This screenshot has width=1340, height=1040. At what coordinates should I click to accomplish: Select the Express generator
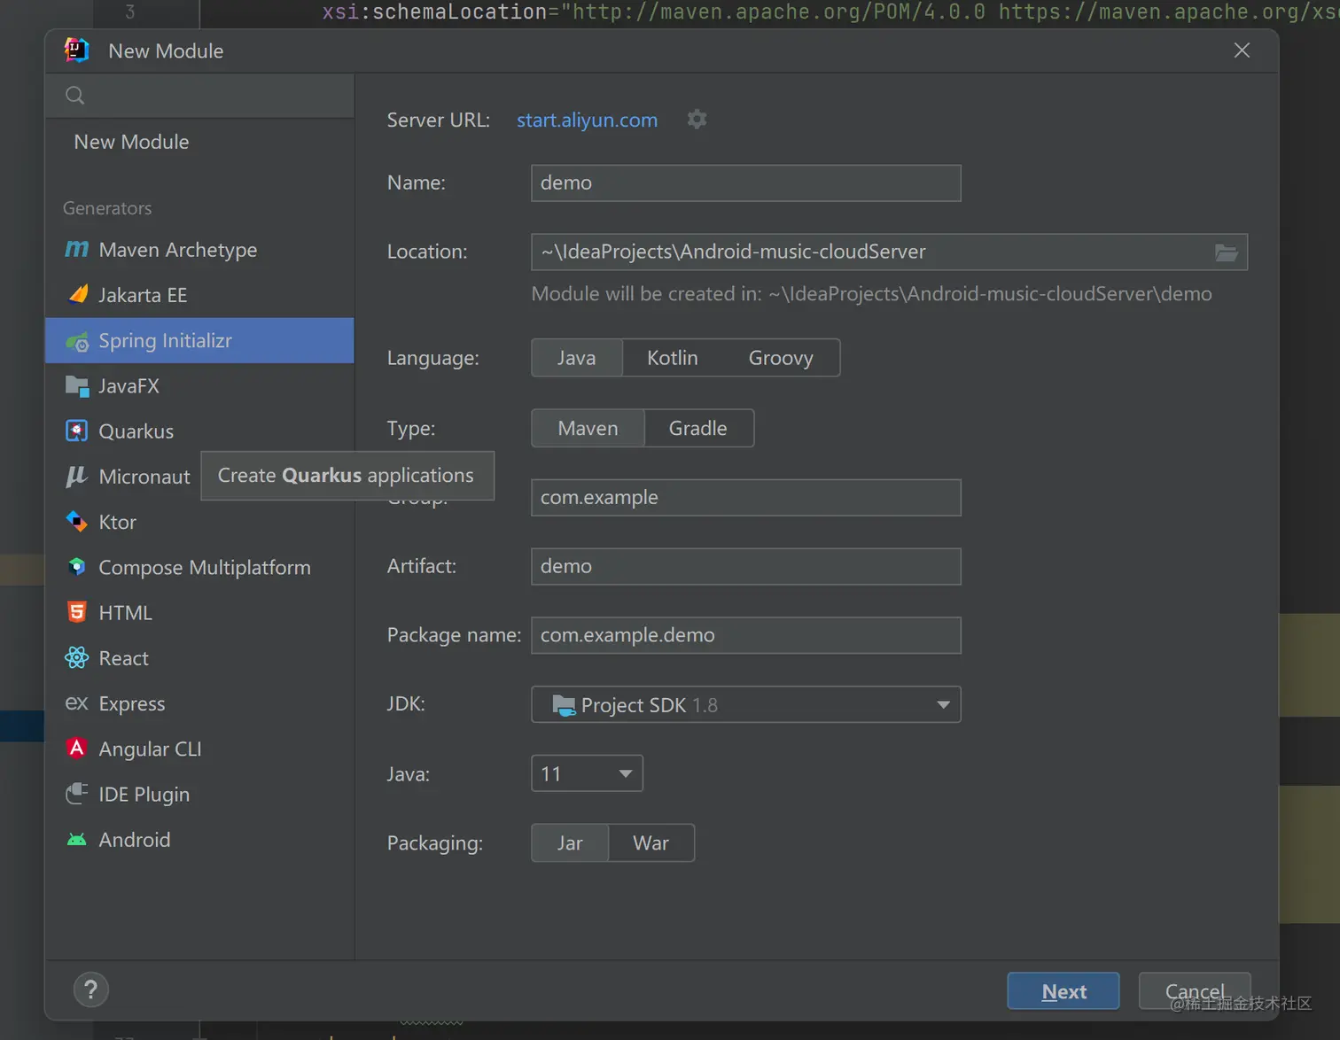click(199, 703)
